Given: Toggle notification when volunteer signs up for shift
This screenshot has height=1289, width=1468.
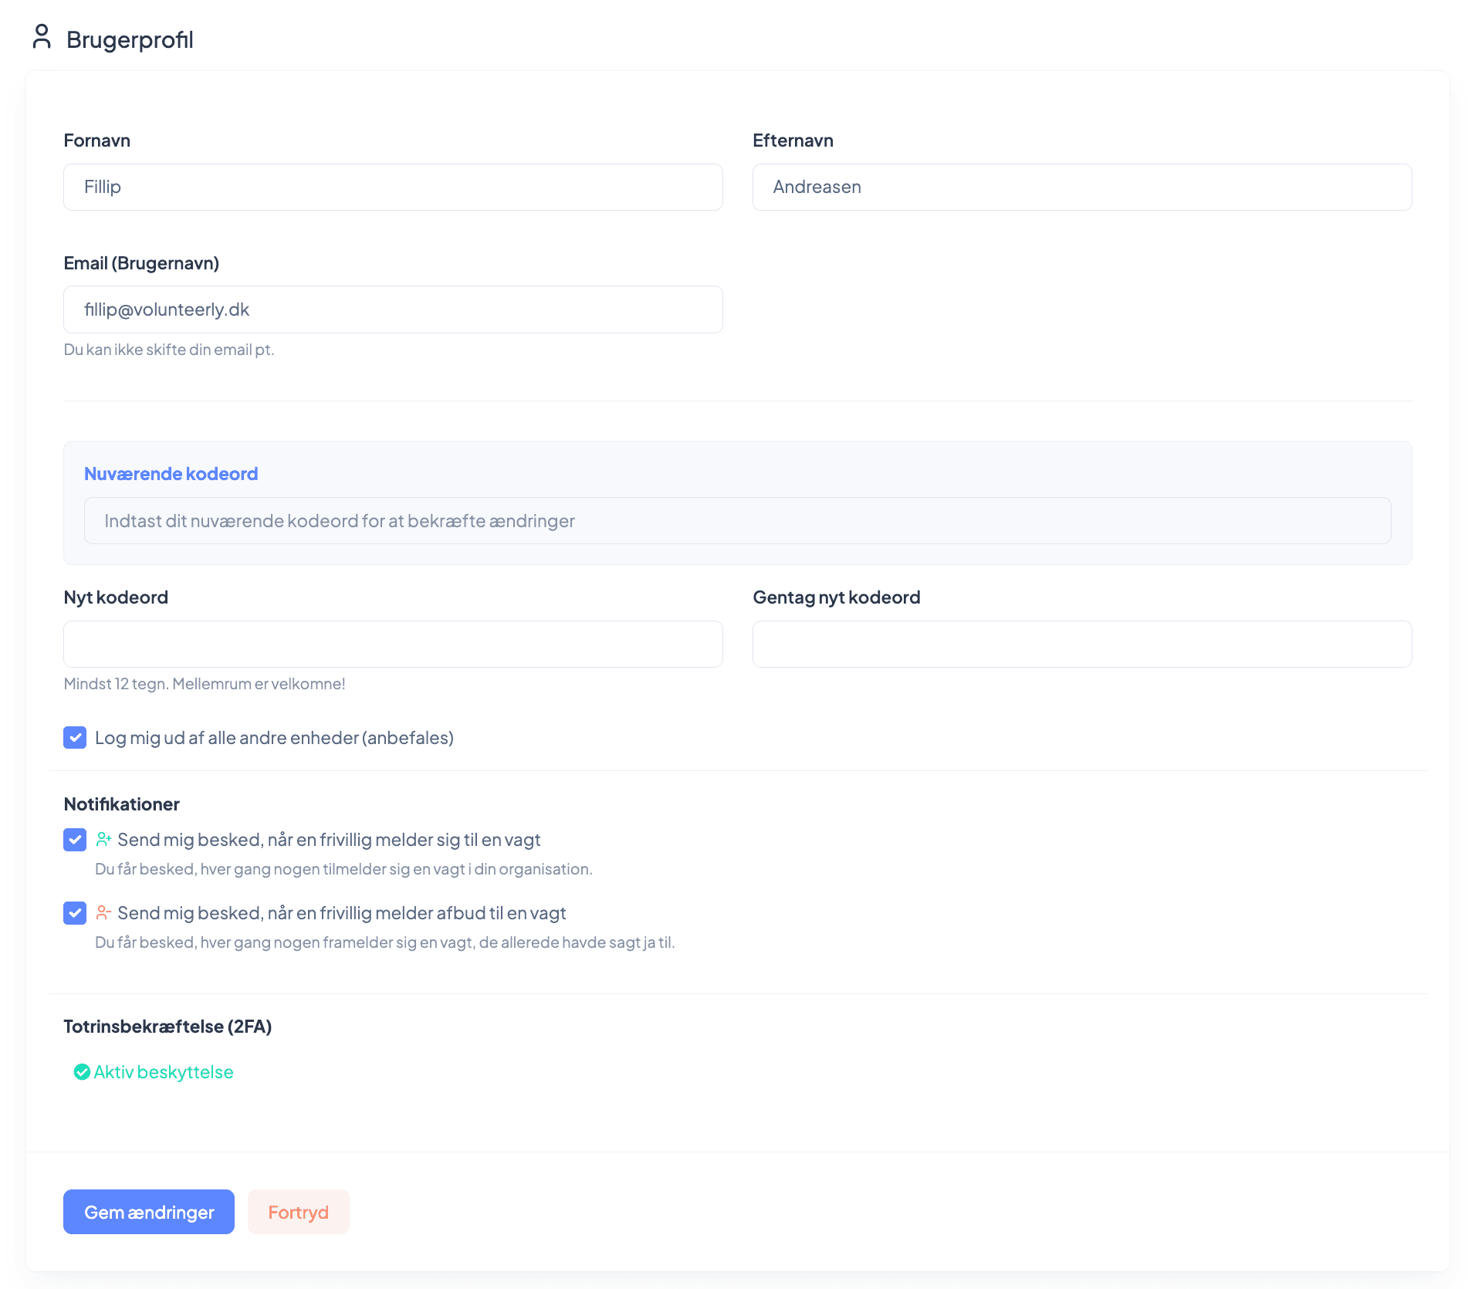Looking at the screenshot, I should tap(75, 840).
